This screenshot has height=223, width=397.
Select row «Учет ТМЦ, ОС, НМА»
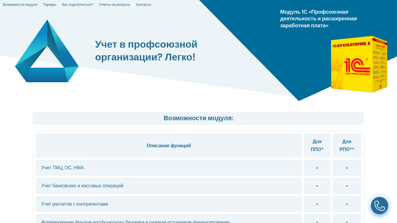pyautogui.click(x=169, y=168)
